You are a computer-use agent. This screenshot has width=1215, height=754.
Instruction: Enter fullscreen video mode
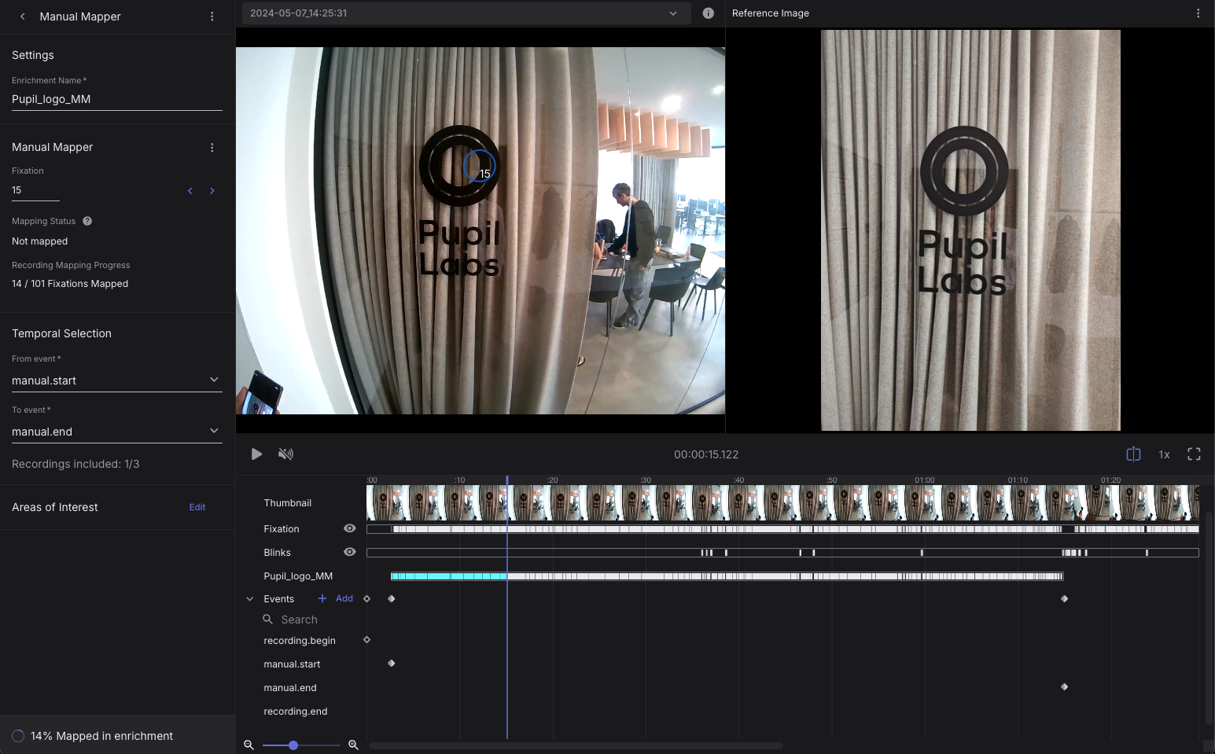click(x=1194, y=454)
